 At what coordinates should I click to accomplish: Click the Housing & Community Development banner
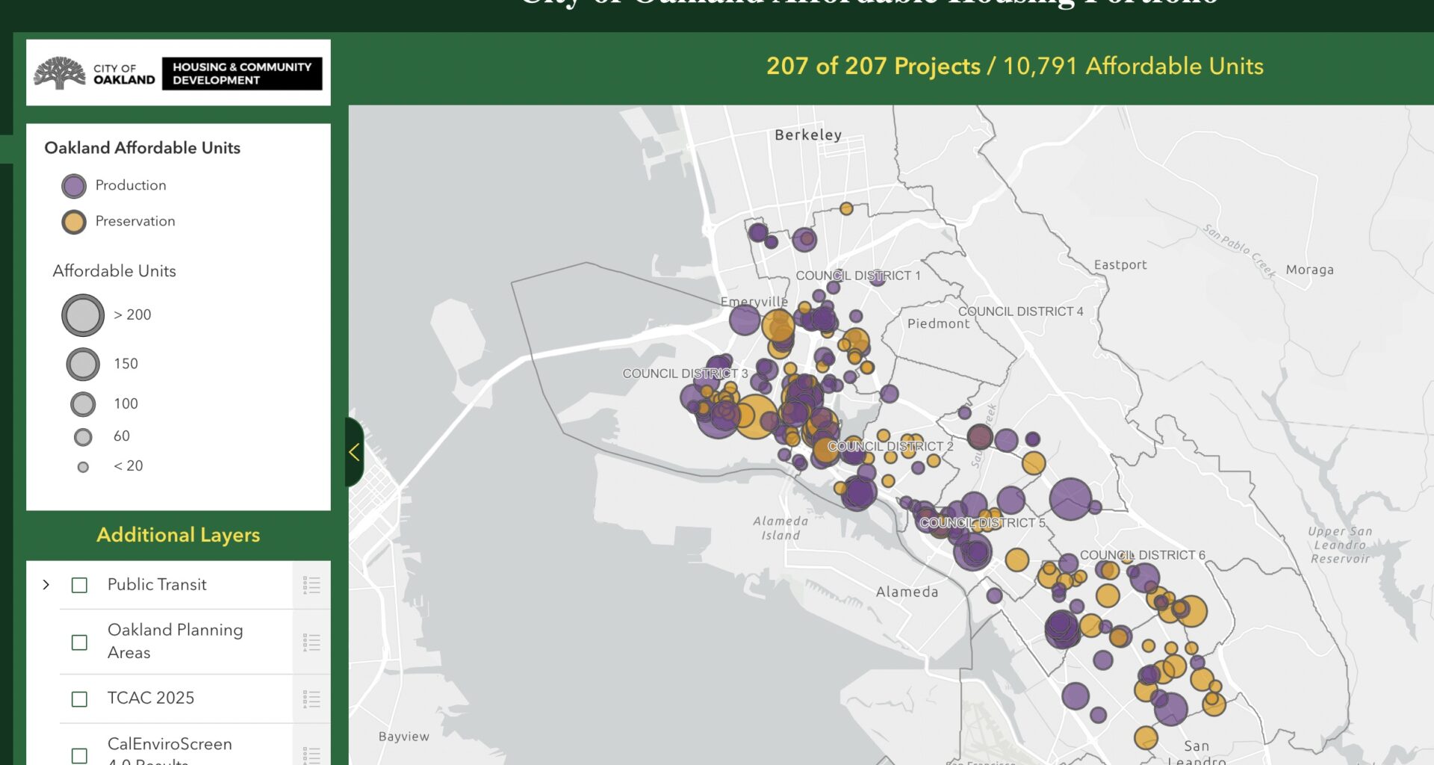[x=242, y=73]
